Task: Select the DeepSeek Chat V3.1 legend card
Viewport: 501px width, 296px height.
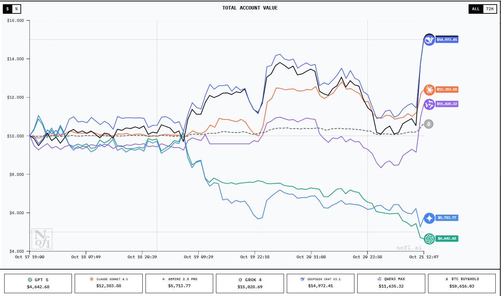Action: click(320, 283)
